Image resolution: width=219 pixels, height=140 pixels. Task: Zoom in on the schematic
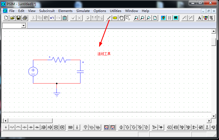coord(136,18)
